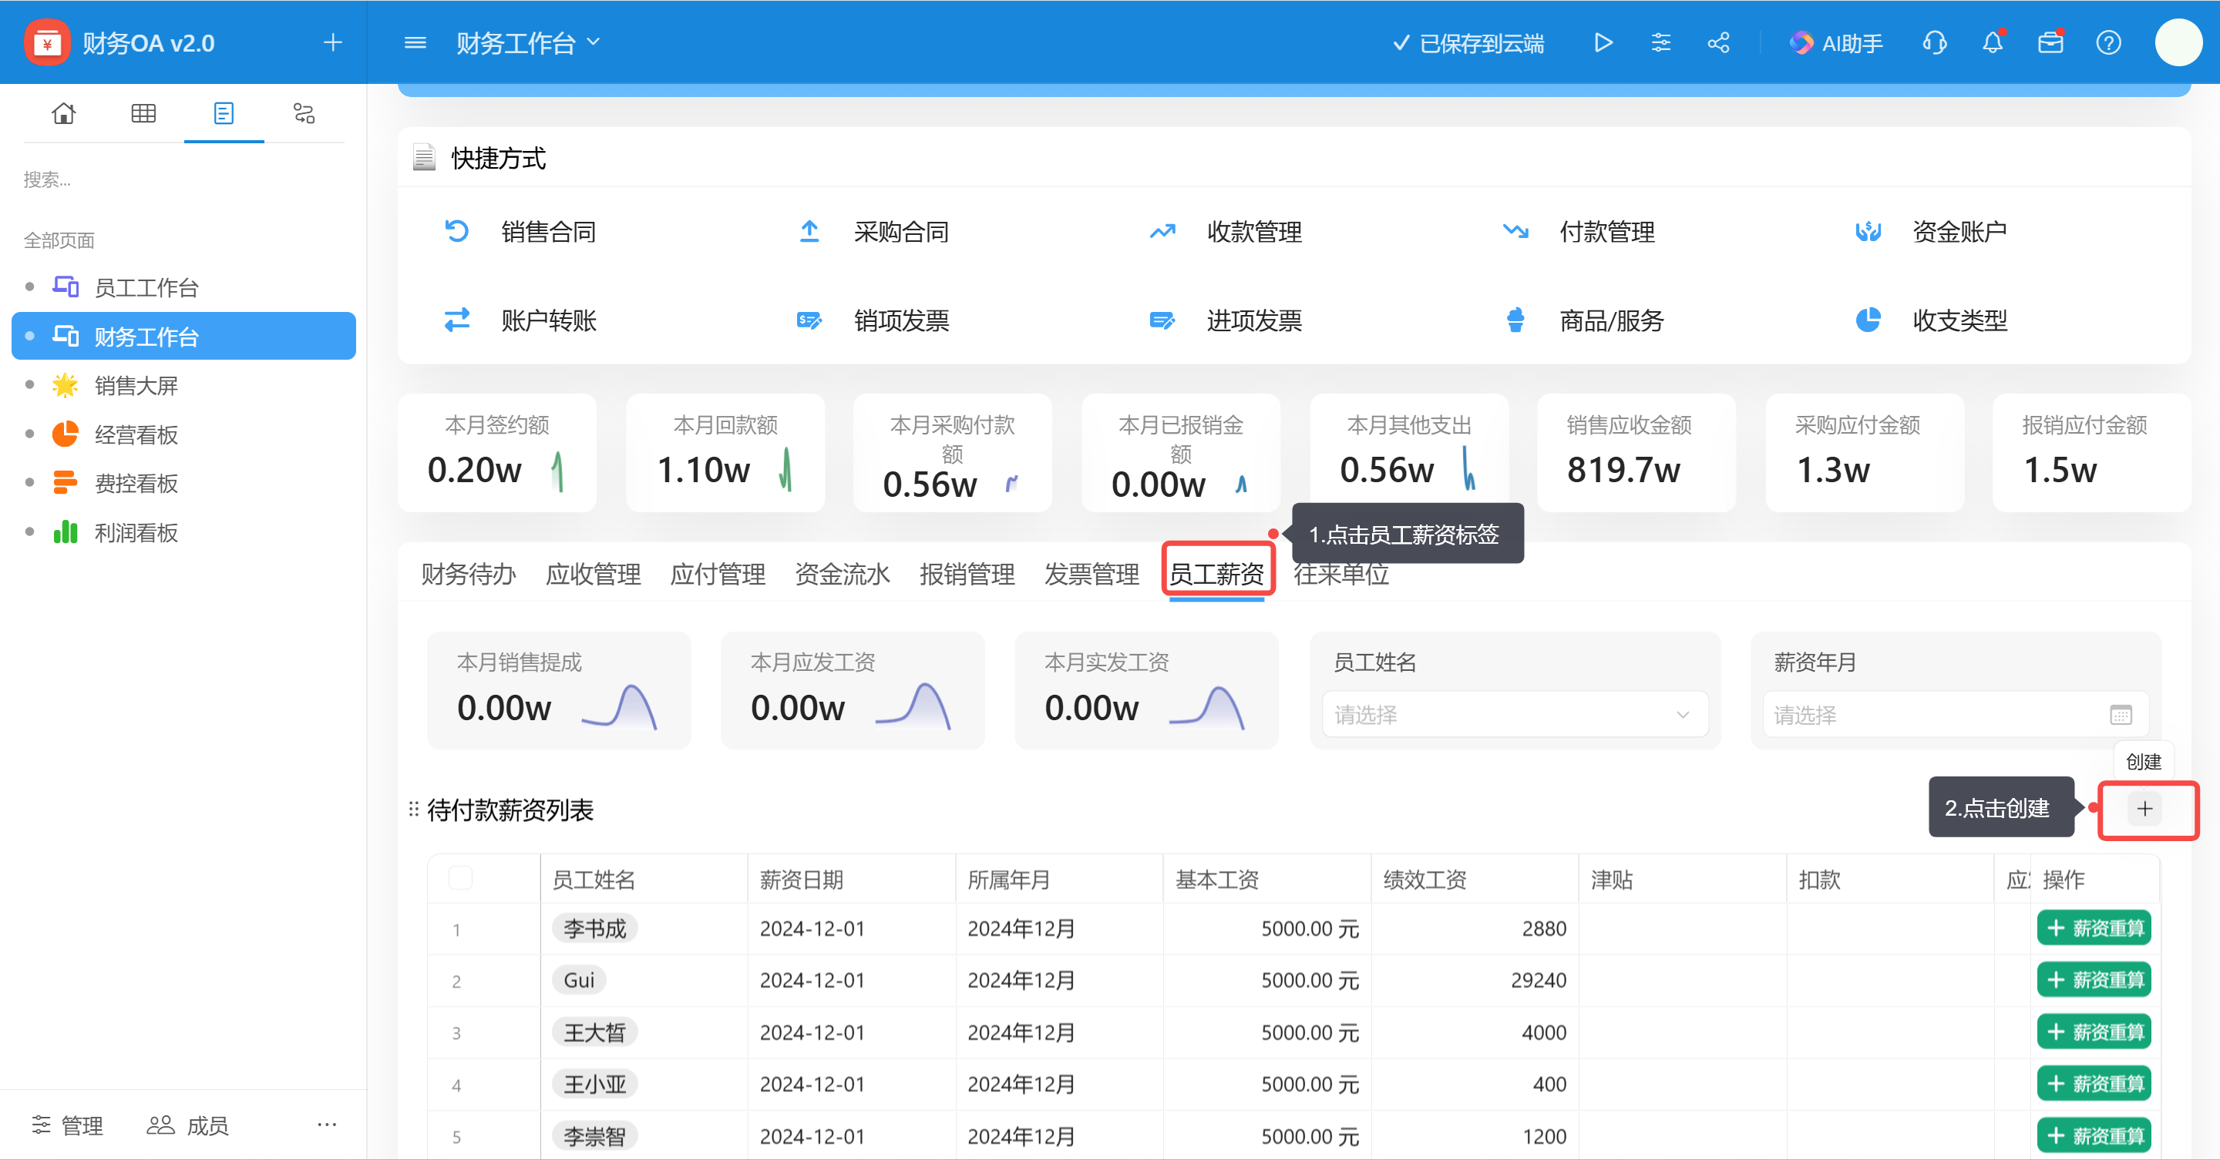Open the settings sliders icon in the header
The image size is (2220, 1160).
point(1660,42)
